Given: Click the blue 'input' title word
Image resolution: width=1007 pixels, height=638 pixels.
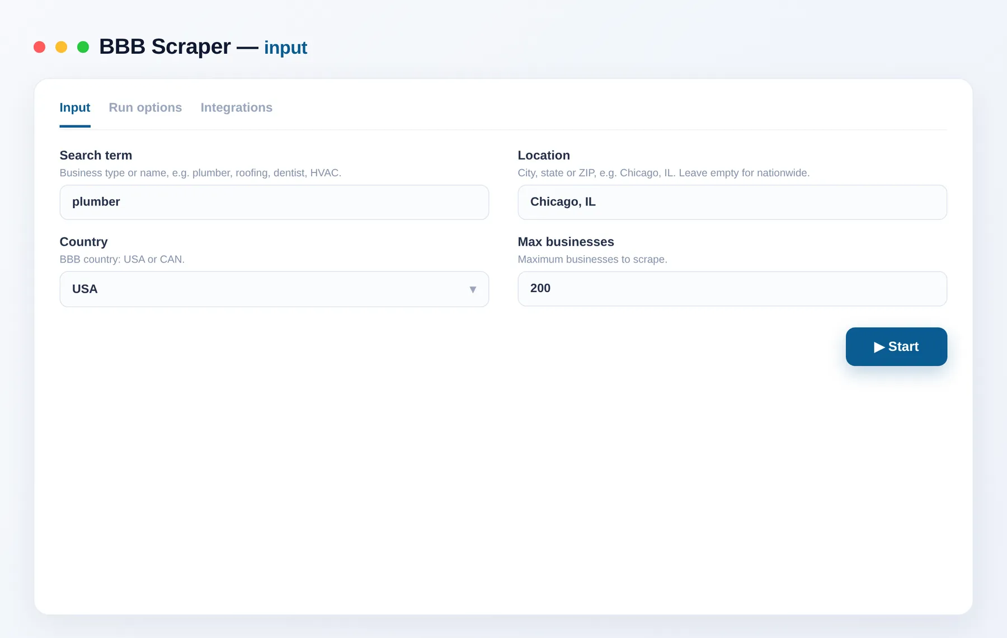Looking at the screenshot, I should point(285,48).
